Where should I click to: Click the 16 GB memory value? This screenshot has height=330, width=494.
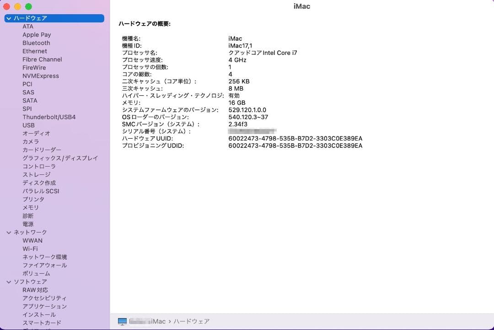[x=237, y=103]
